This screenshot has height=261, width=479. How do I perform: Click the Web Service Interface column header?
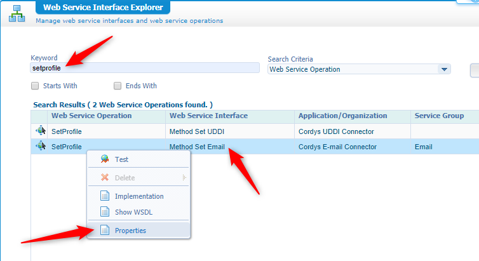[x=208, y=116]
